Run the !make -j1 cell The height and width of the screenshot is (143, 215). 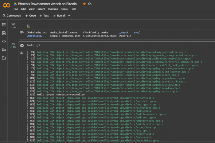pos(22,45)
